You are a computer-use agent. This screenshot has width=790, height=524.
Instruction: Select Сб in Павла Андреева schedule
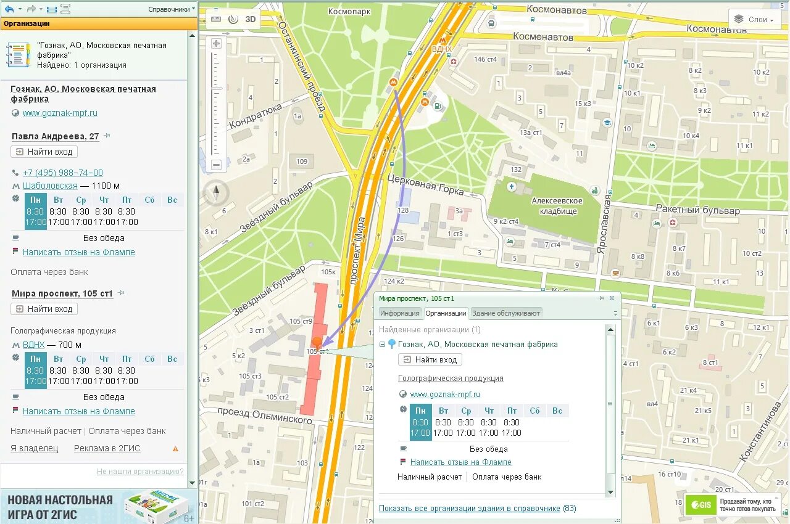(x=149, y=200)
